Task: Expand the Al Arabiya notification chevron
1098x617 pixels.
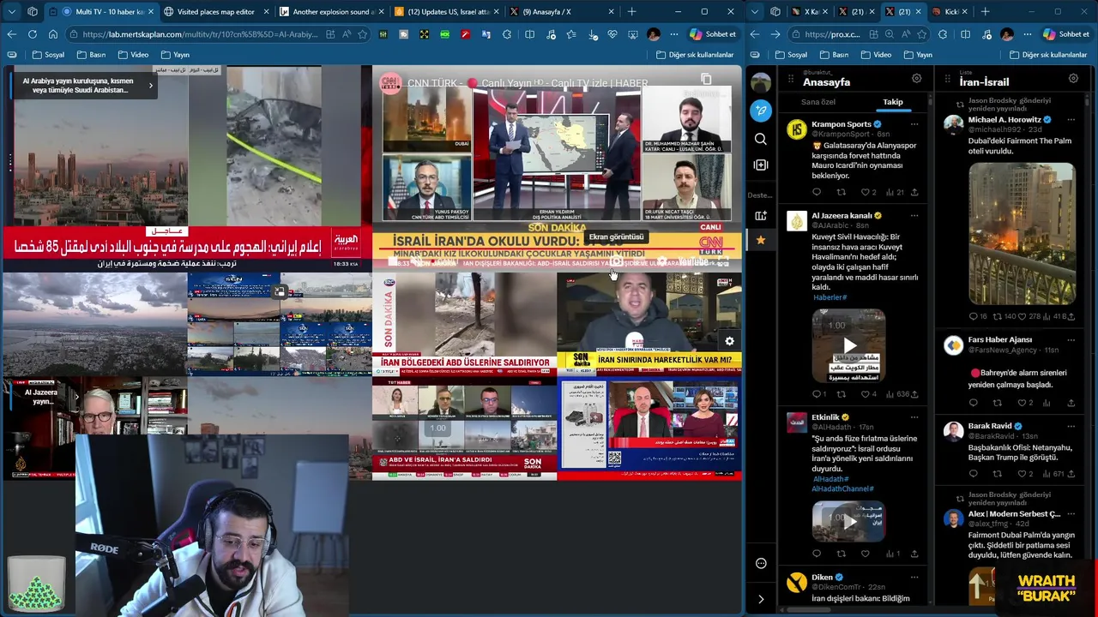Action: pos(150,85)
